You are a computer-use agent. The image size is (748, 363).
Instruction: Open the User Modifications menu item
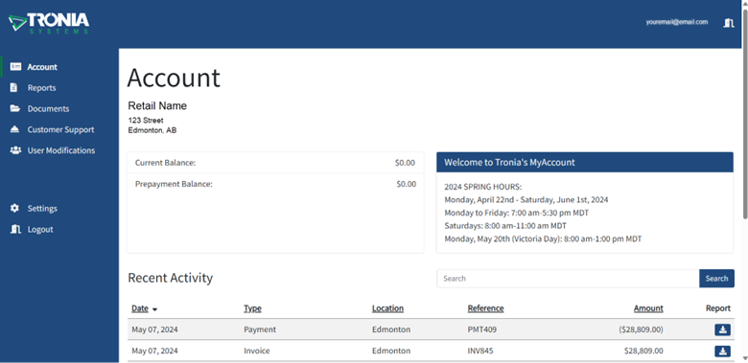coord(61,150)
